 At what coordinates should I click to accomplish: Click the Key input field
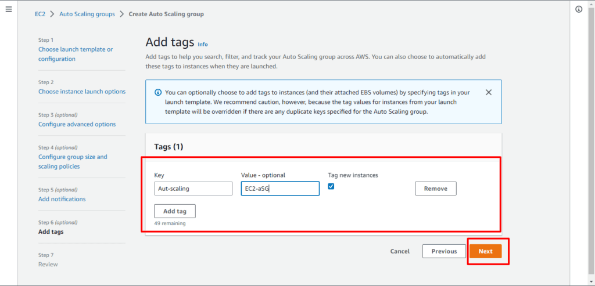click(x=193, y=189)
